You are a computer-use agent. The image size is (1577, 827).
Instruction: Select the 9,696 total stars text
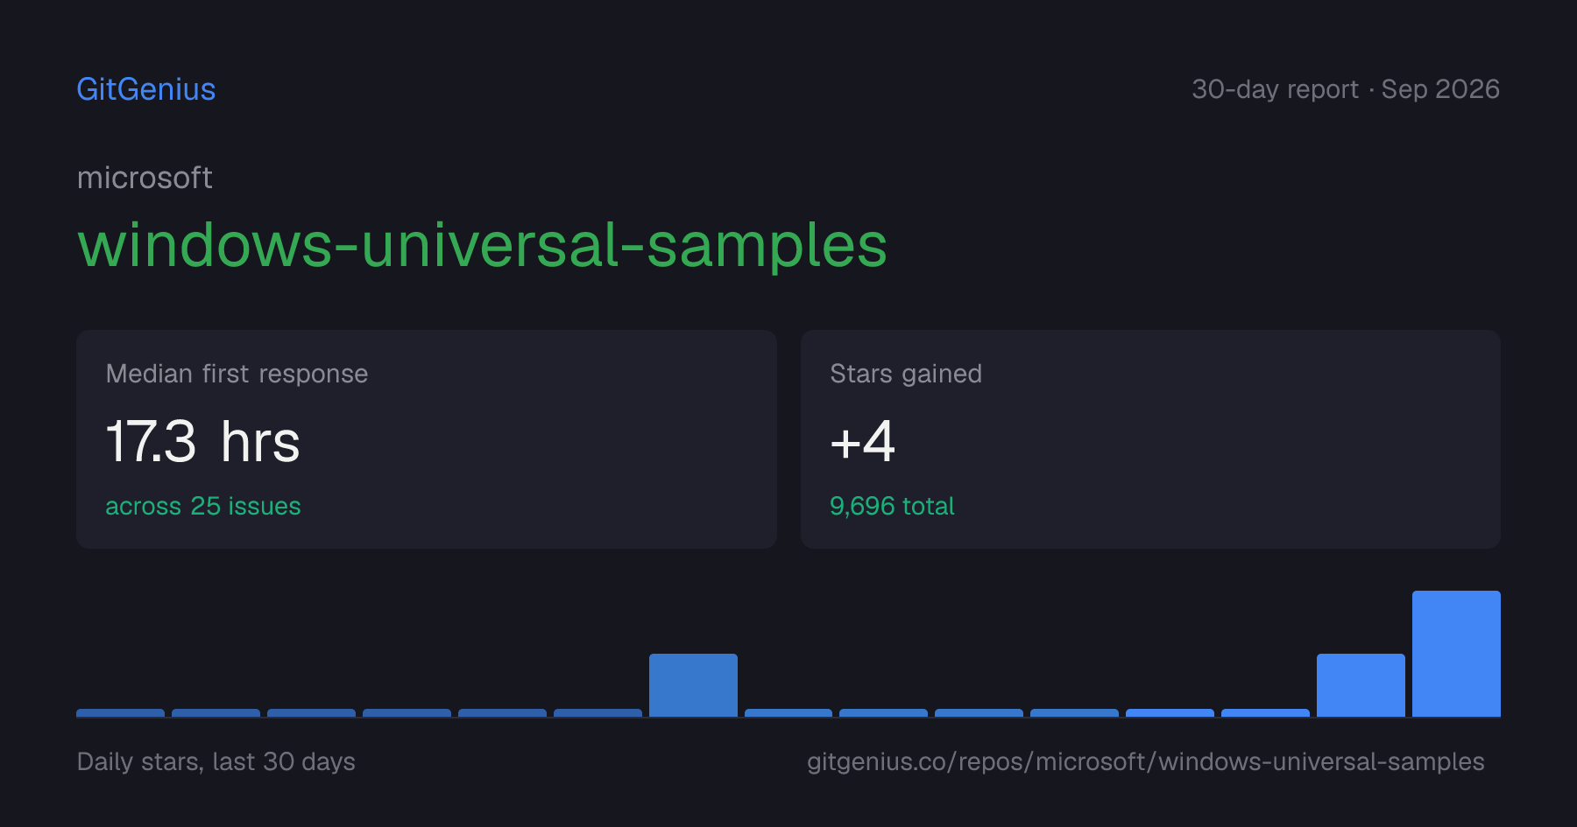[x=892, y=506]
